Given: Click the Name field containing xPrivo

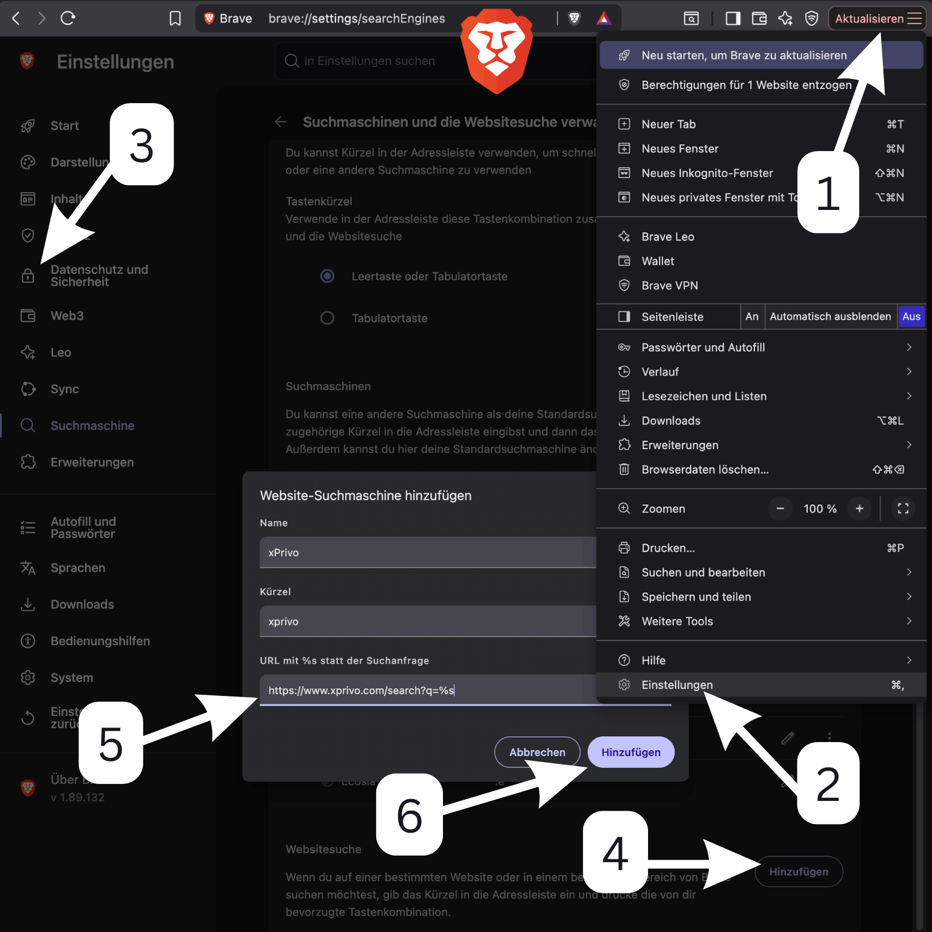Looking at the screenshot, I should point(428,552).
